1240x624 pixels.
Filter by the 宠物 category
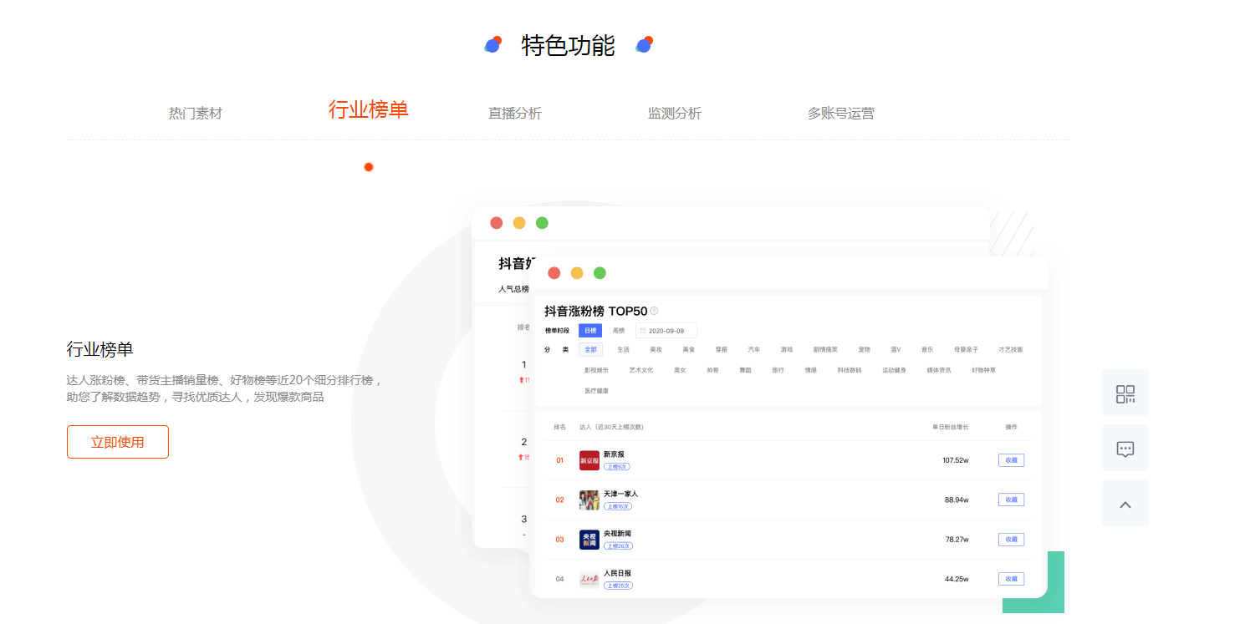(865, 350)
